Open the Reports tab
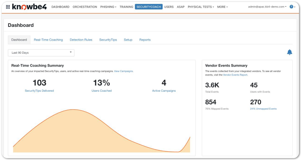The height and width of the screenshot is (161, 302). 145,40
